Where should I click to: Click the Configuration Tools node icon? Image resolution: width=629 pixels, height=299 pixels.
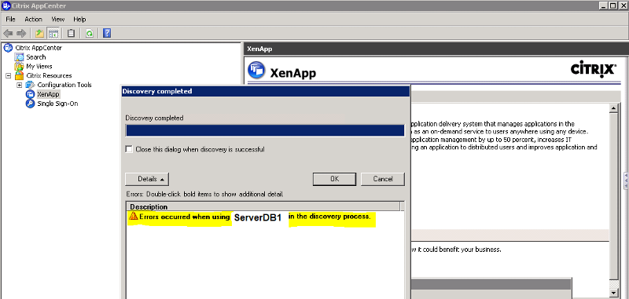[x=30, y=85]
